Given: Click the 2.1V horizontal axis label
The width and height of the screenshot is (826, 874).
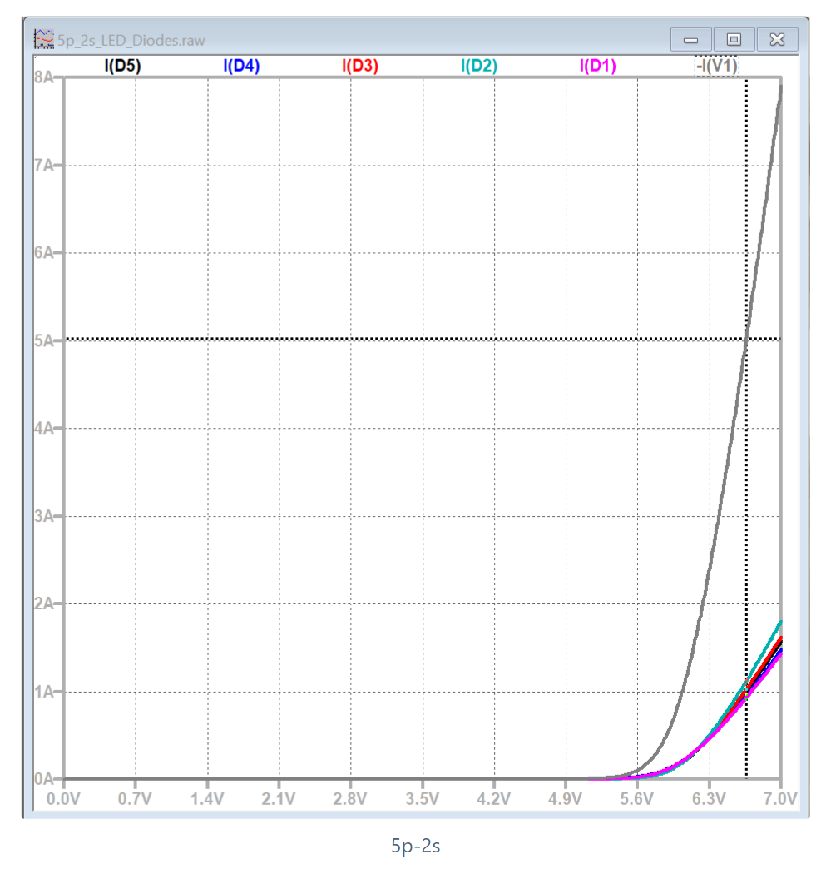Looking at the screenshot, I should (279, 799).
